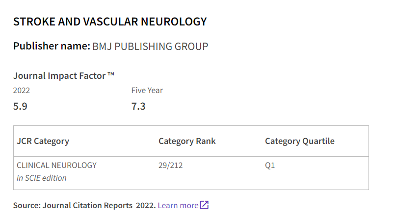This screenshot has height=214, width=395.
Task: Click the Stroke and Vascular Neurology title
Action: coord(110,22)
